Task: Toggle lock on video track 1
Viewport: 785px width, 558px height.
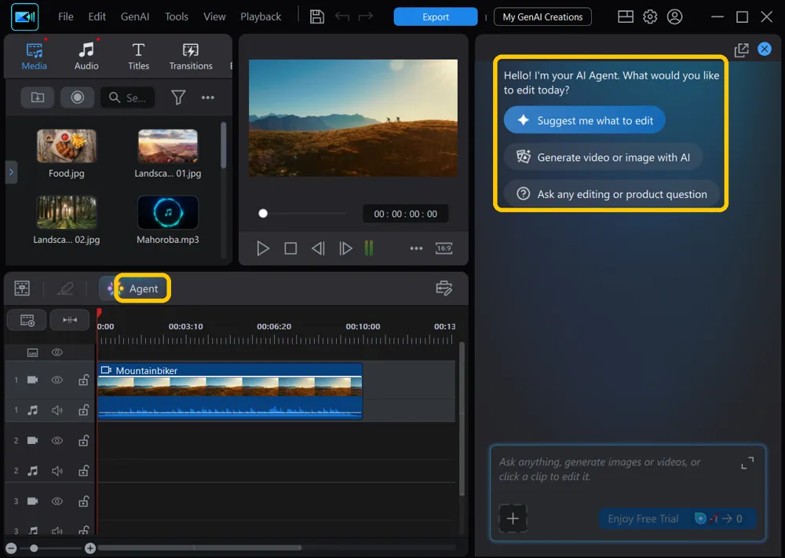Action: [84, 380]
